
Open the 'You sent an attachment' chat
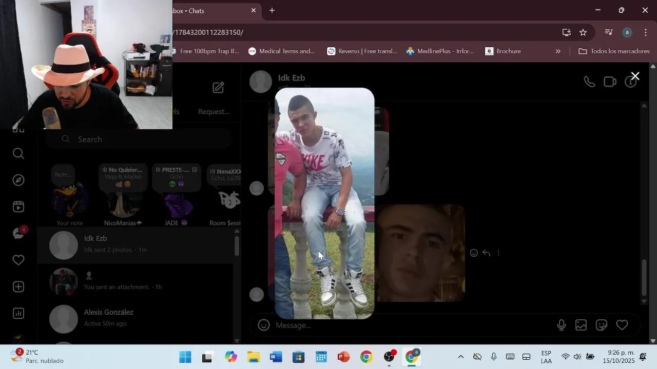tap(134, 282)
